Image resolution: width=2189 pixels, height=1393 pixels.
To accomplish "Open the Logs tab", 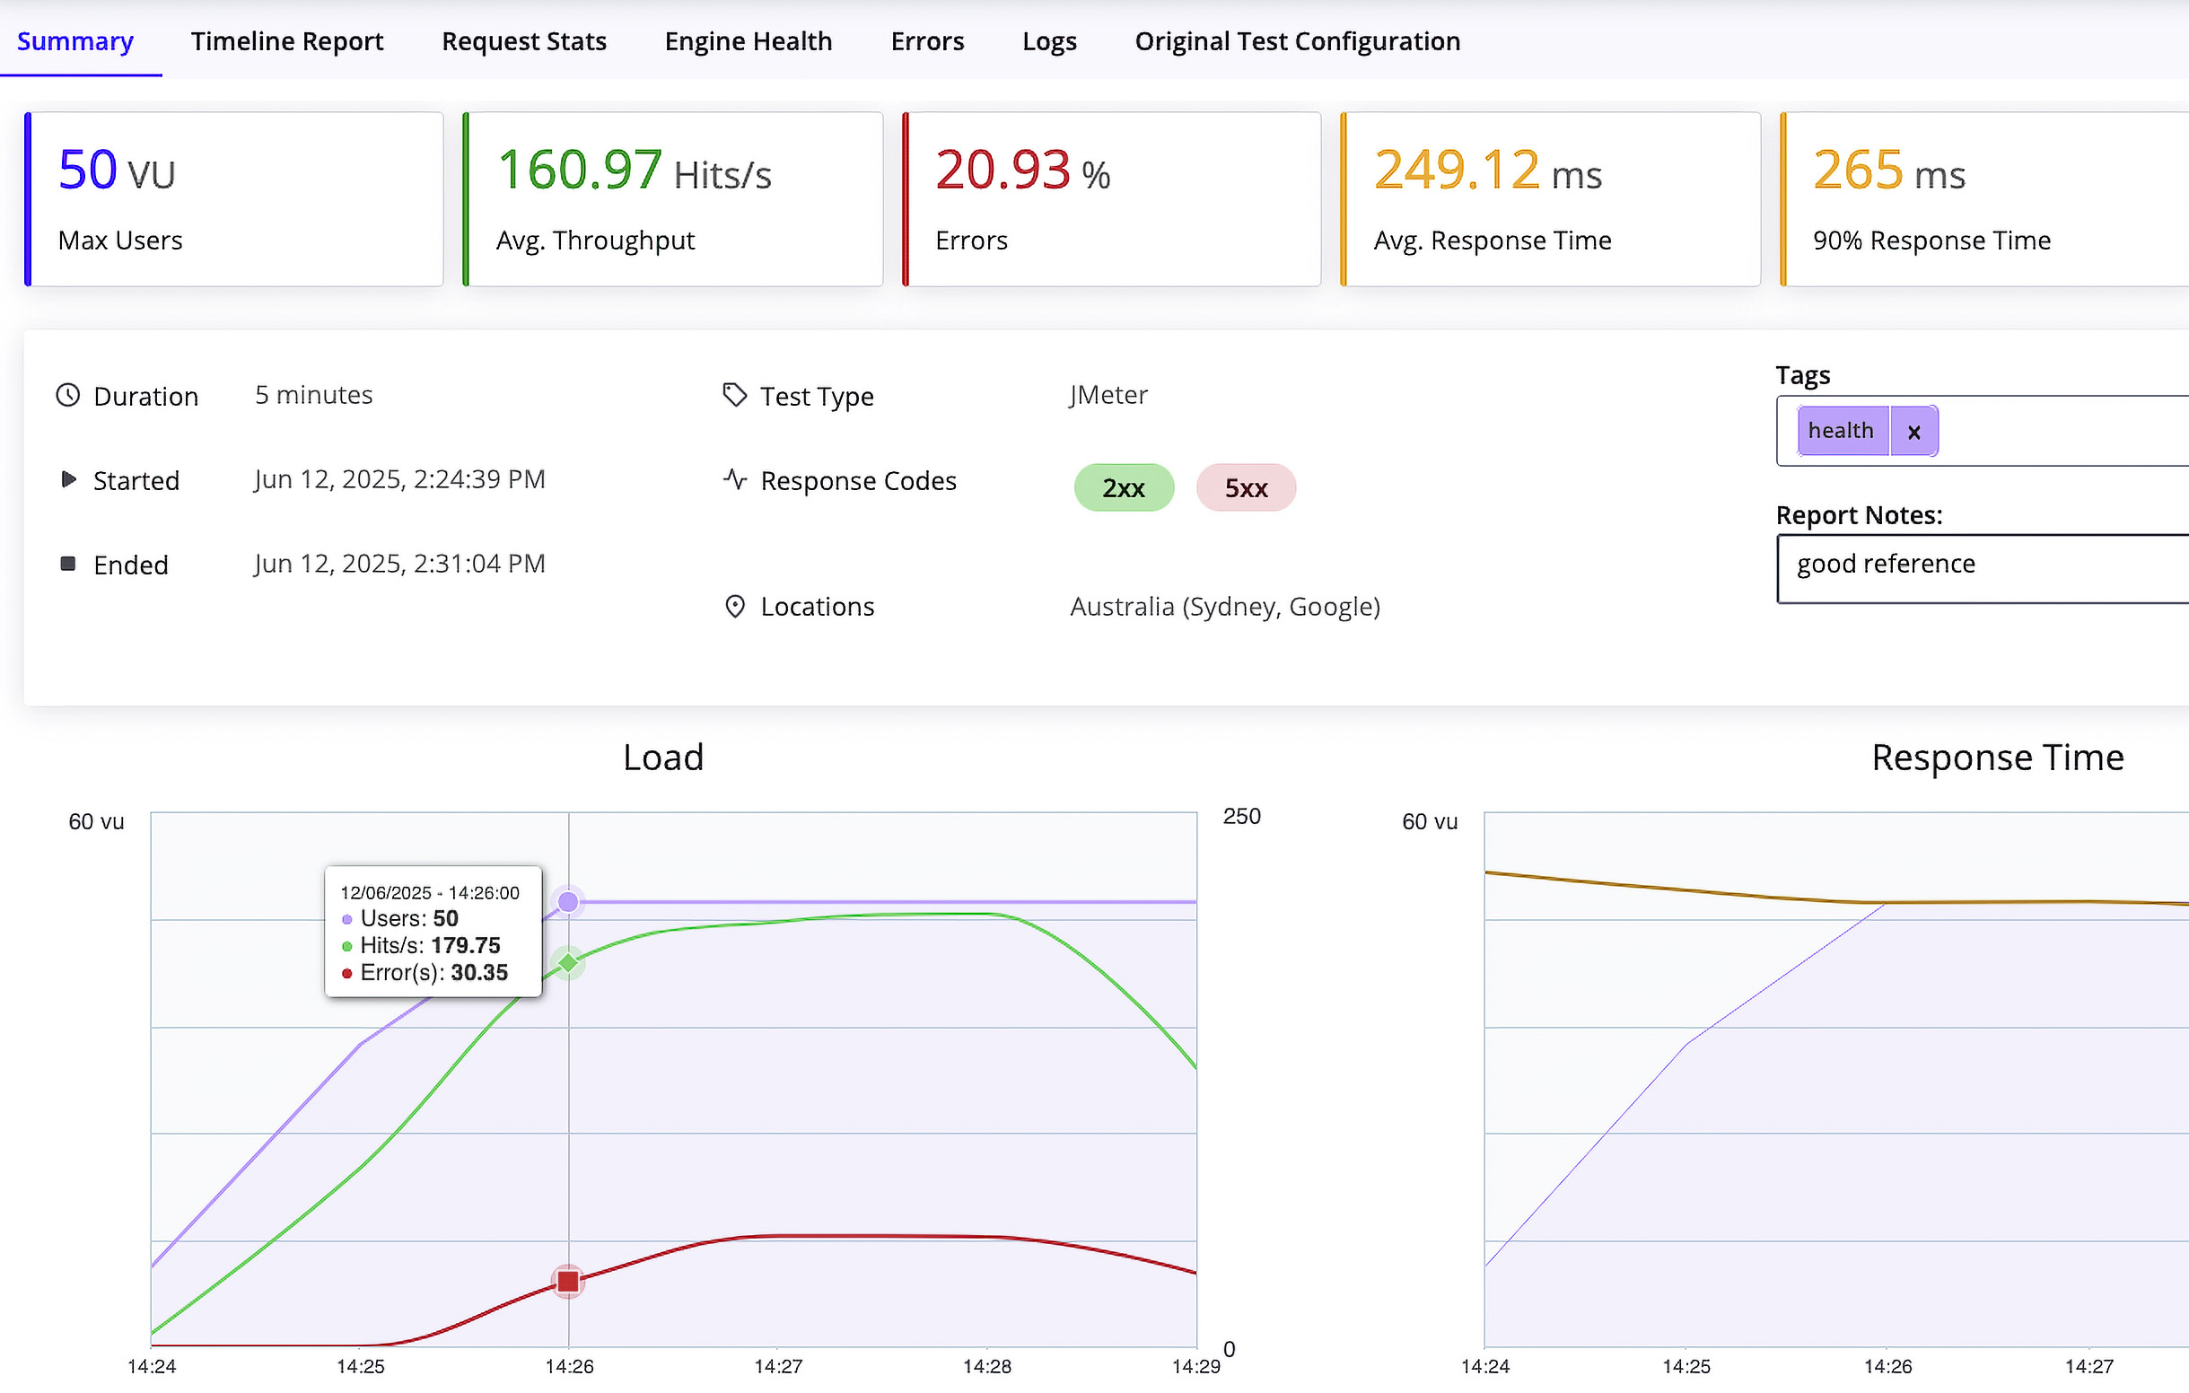I will (1049, 41).
